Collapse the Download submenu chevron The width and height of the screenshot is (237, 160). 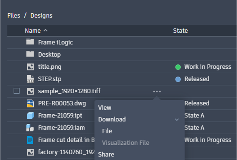click(x=177, y=120)
